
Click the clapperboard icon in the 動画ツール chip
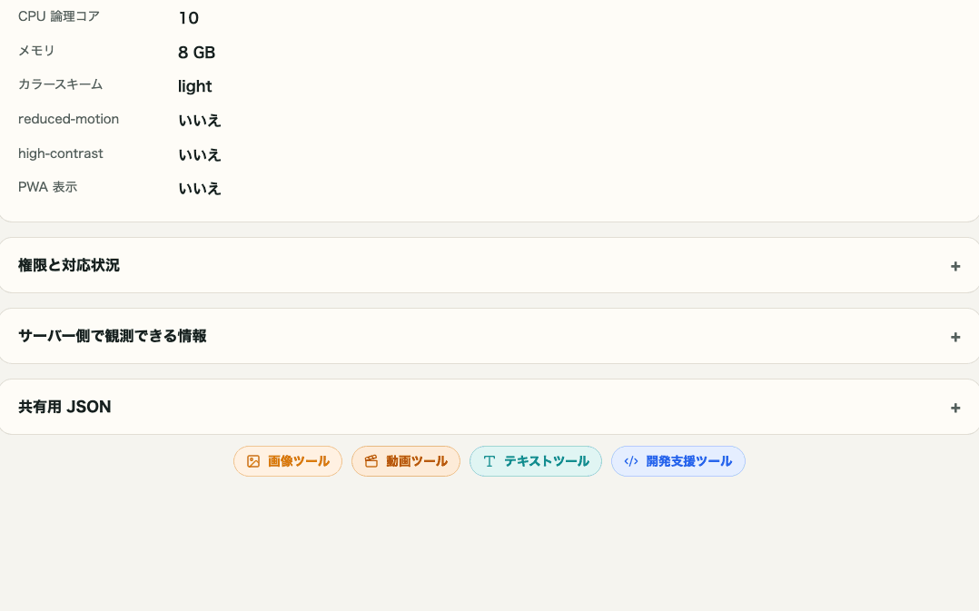[x=371, y=461]
